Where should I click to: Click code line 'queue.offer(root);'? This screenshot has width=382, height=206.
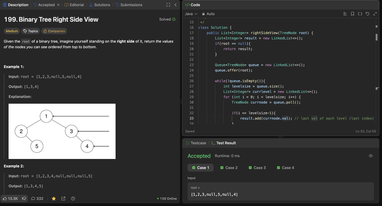tap(233, 70)
